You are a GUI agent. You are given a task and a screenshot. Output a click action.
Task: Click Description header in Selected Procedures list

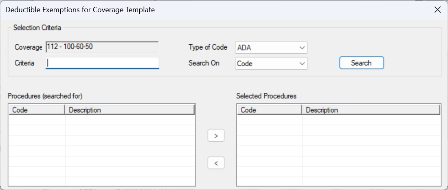pos(371,110)
